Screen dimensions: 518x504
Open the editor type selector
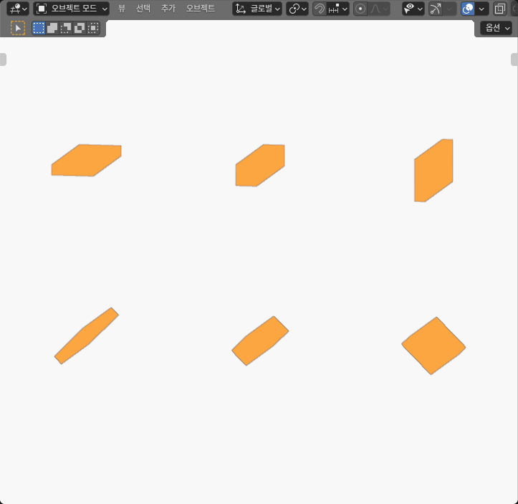click(18, 9)
